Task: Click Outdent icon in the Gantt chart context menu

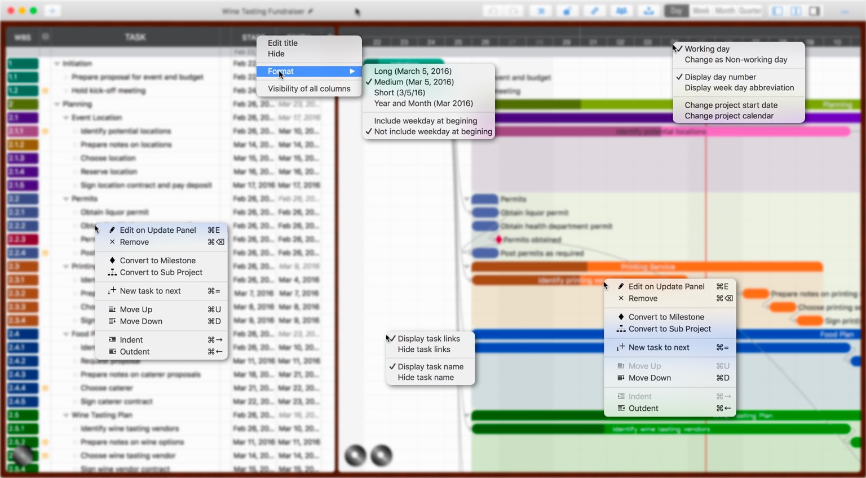Action: coord(621,409)
